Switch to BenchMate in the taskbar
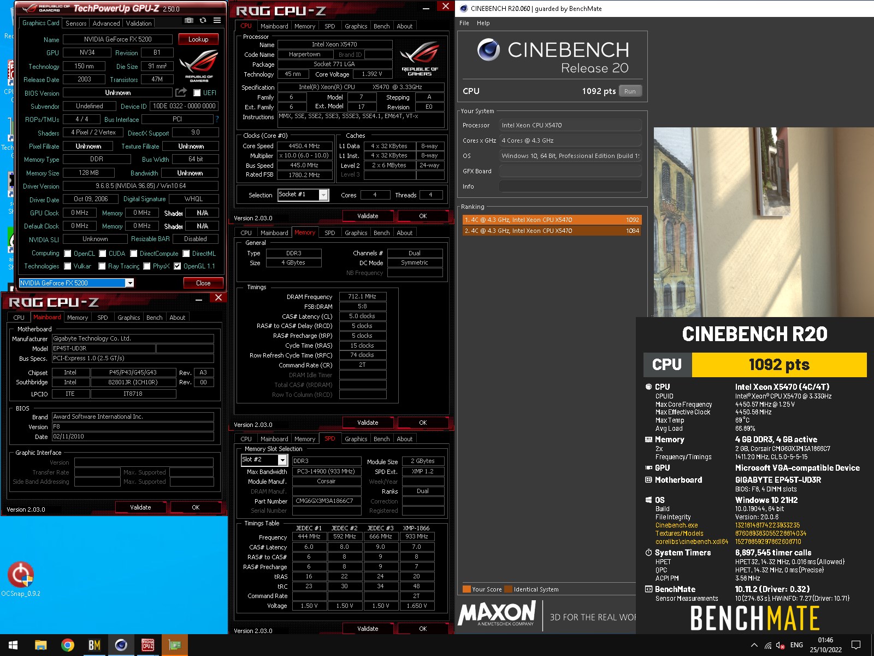The width and height of the screenshot is (874, 656). click(94, 645)
